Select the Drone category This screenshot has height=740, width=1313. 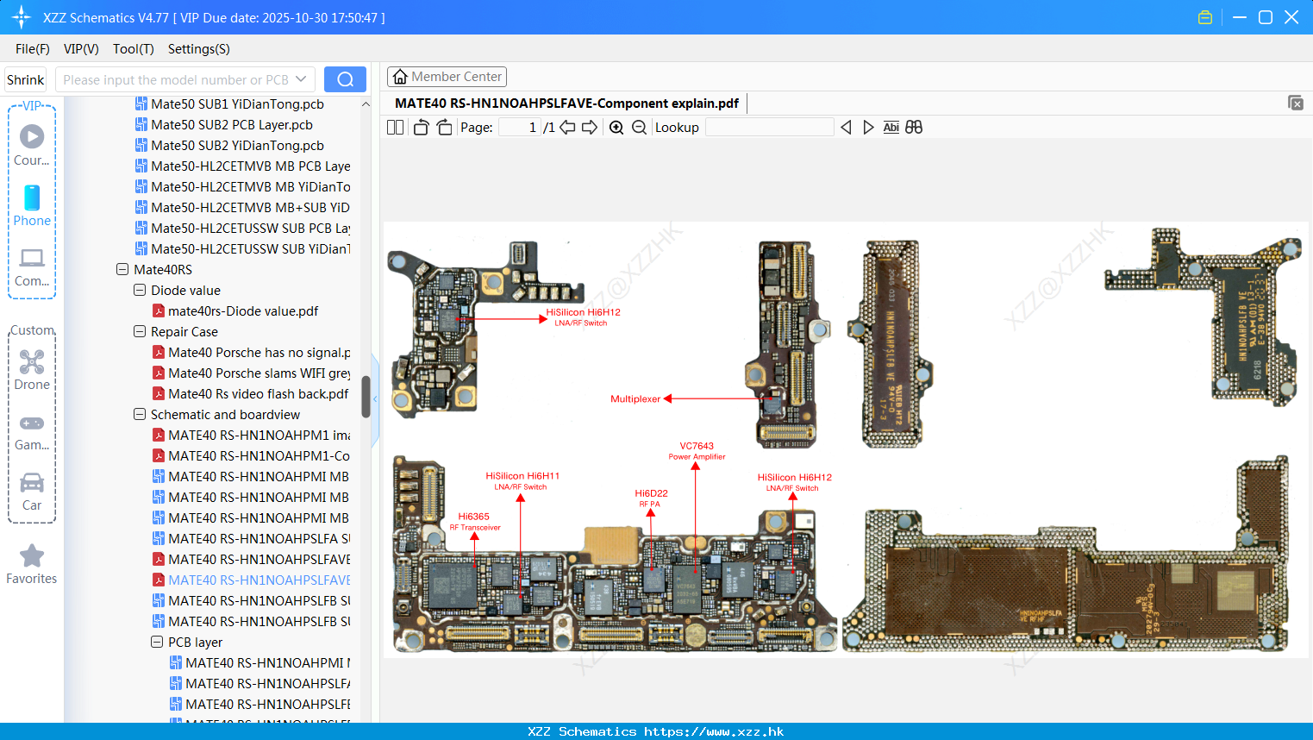32,369
